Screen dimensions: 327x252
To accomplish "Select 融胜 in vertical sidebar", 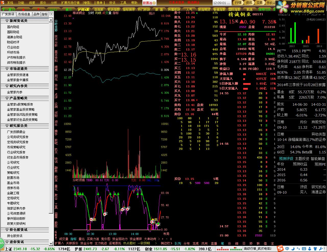I will pyautogui.click(x=56, y=169).
